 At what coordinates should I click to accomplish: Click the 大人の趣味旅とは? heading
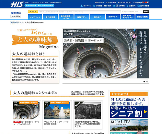tap(28, 54)
